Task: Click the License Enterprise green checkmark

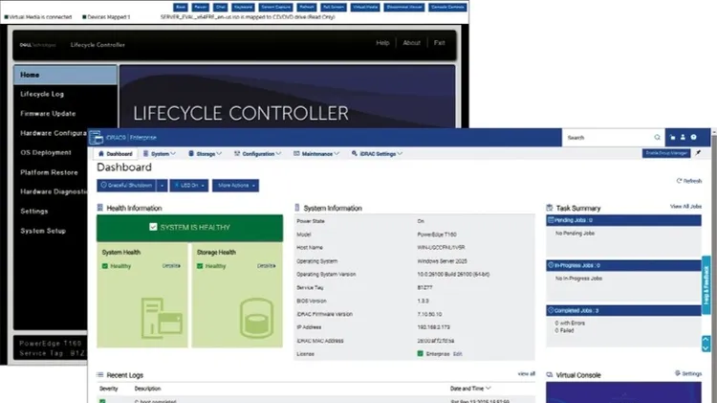Action: (x=421, y=353)
